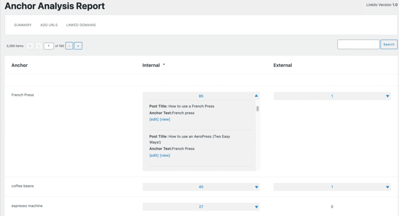
Task: Open the Summary tab
Action: (x=23, y=25)
